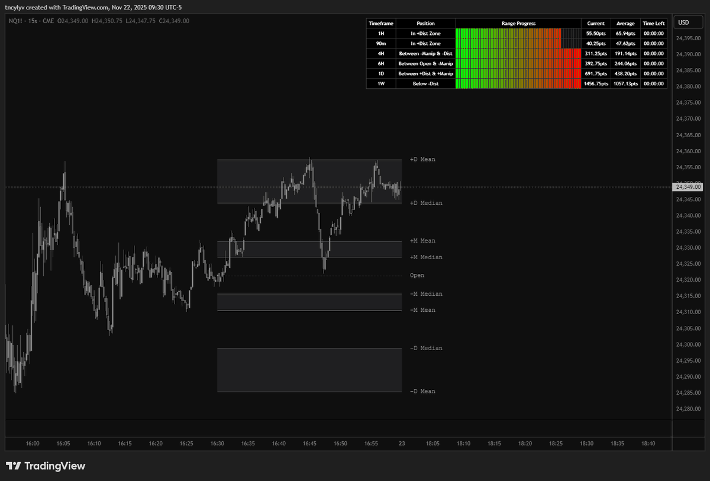Click the 'Below -Dist' position cell

click(x=425, y=84)
